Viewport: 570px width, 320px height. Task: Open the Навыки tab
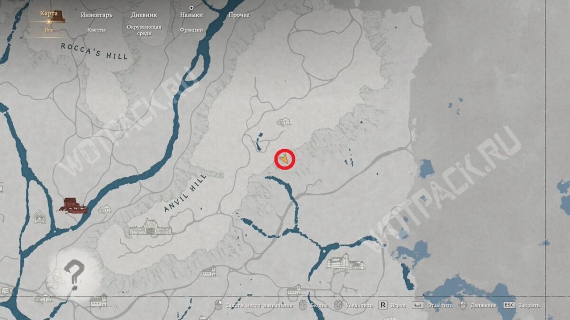191,15
